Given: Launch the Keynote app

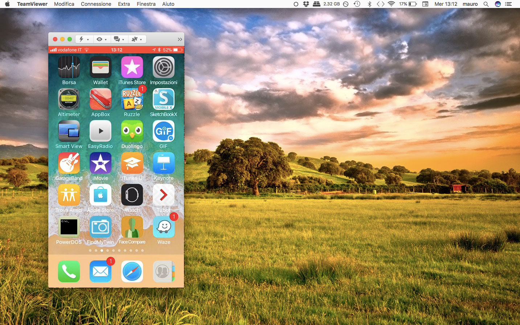Looking at the screenshot, I should (164, 163).
